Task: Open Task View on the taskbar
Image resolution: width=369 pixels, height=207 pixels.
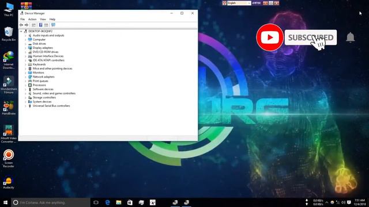Action: pos(96,202)
